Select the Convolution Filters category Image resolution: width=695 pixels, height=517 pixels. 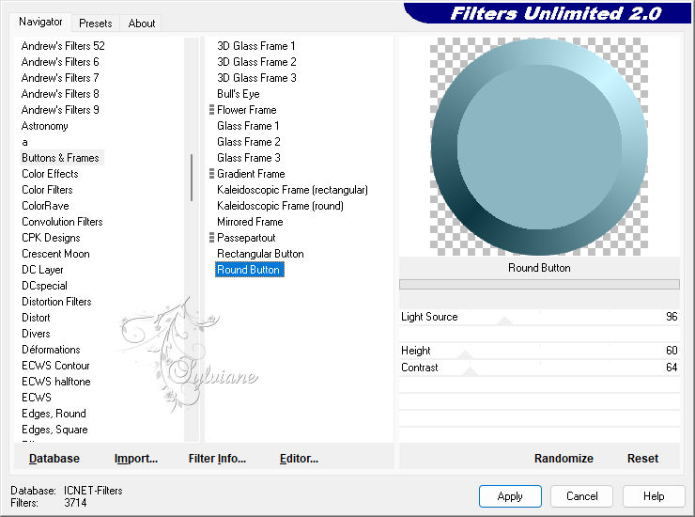click(x=62, y=222)
